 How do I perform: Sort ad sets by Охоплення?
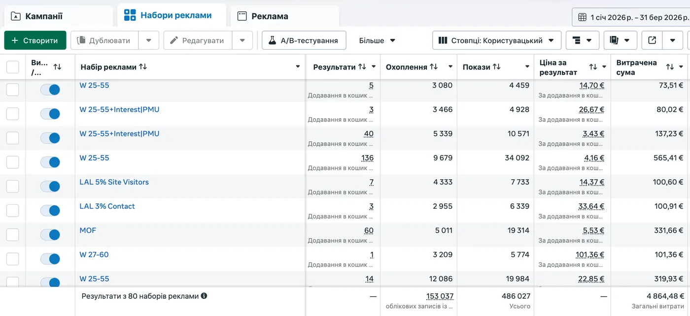pyautogui.click(x=434, y=67)
